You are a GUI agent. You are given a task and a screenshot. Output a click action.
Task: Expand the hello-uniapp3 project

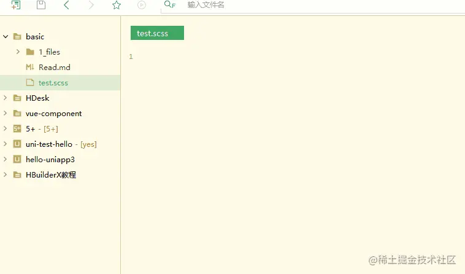[5, 159]
